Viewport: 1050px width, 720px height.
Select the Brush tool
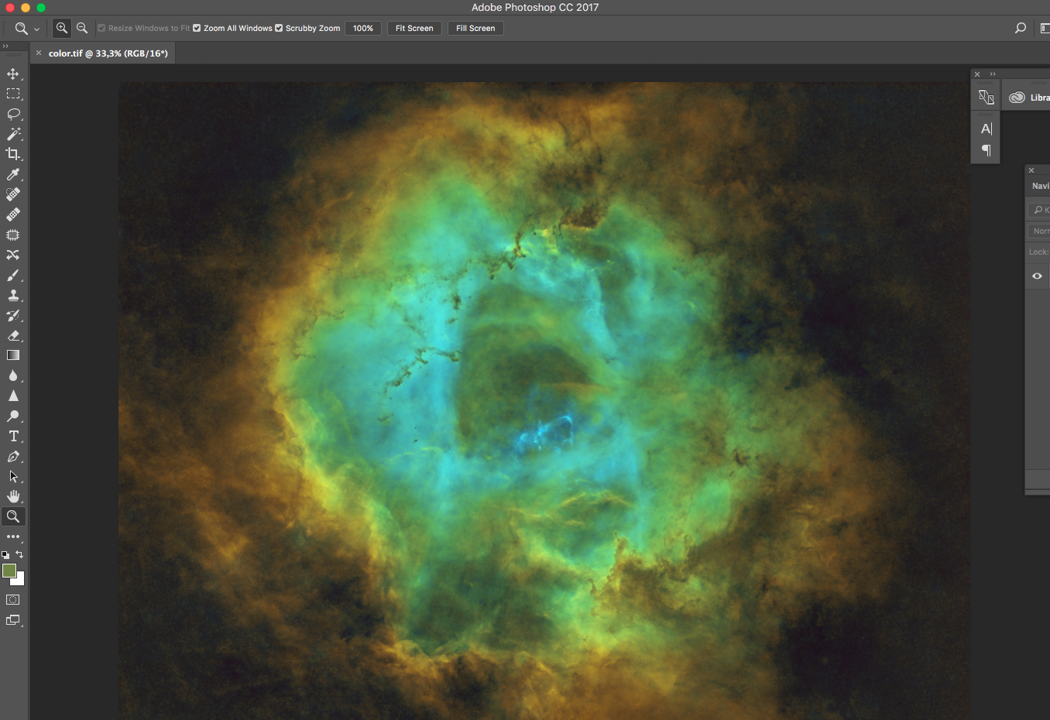pos(13,275)
